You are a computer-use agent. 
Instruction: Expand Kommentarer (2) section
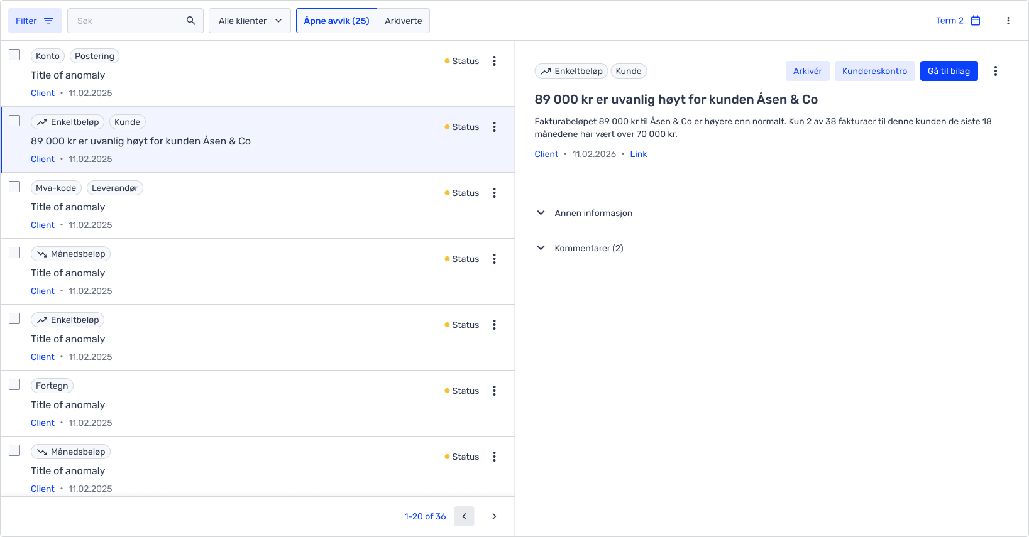coord(580,248)
